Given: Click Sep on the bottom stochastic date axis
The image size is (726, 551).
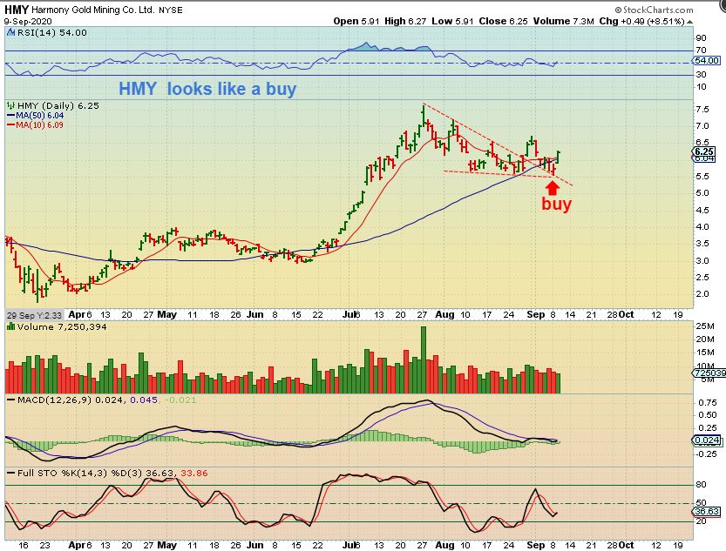Looking at the screenshot, I should click(536, 545).
